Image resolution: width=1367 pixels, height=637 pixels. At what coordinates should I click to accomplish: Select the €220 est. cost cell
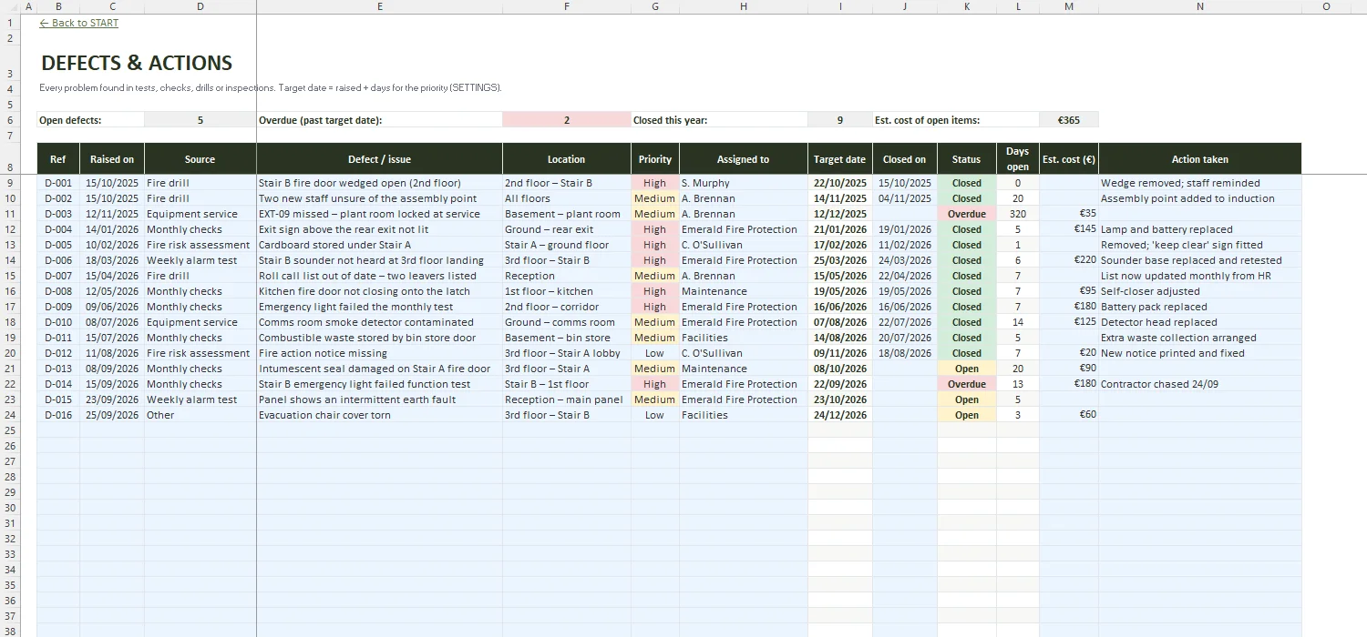[x=1069, y=260]
